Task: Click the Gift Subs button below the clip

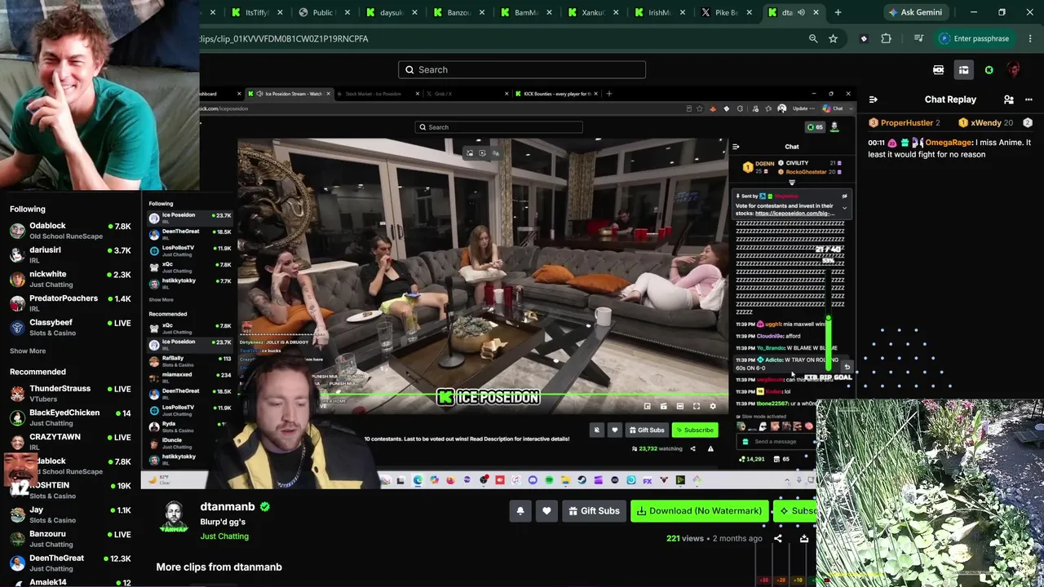Action: tap(594, 511)
